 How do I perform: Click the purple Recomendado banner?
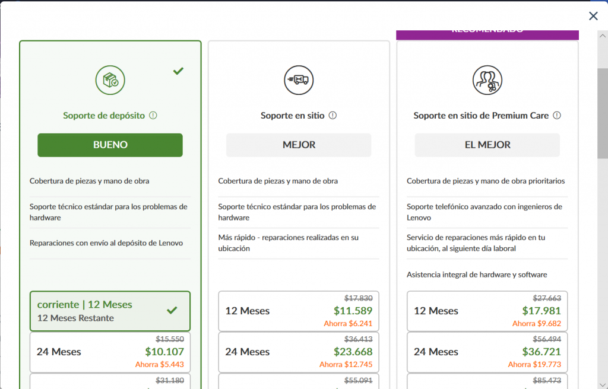tap(487, 34)
